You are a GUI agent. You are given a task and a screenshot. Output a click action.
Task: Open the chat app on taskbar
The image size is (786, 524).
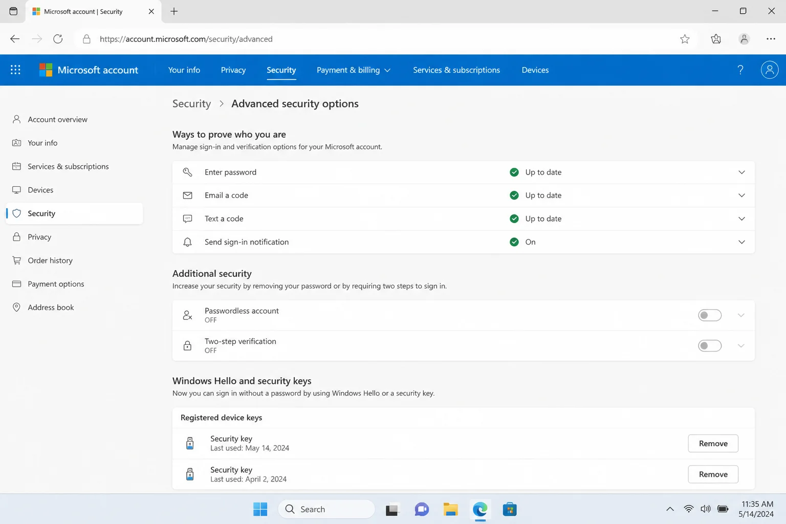pyautogui.click(x=422, y=509)
